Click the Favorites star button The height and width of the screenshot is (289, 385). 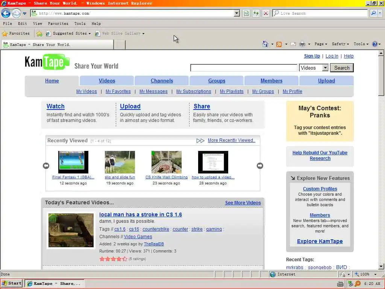(16, 33)
